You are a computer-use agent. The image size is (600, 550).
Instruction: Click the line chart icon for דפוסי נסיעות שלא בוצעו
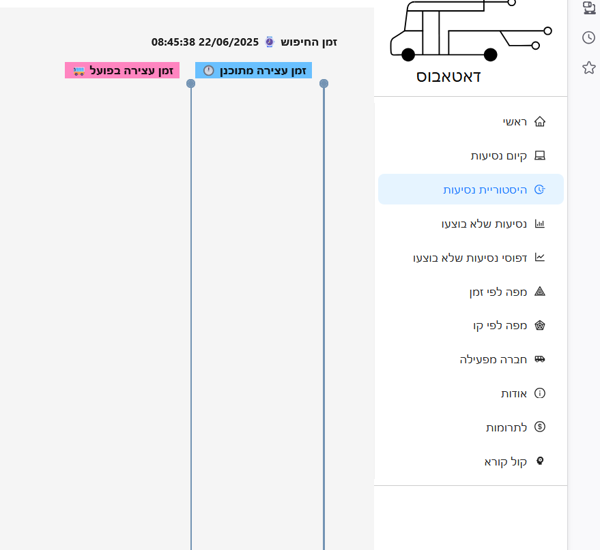click(539, 258)
